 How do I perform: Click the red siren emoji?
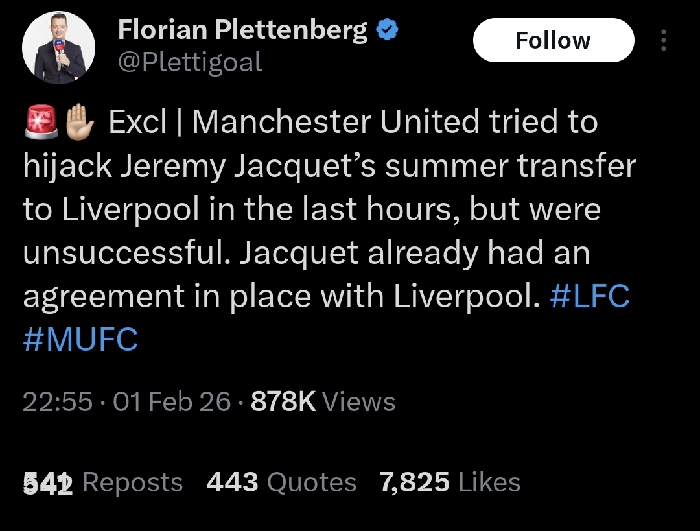41,122
